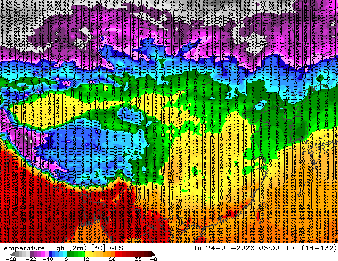
Task: Click the -22 legend label
Action: [x=31, y=259]
